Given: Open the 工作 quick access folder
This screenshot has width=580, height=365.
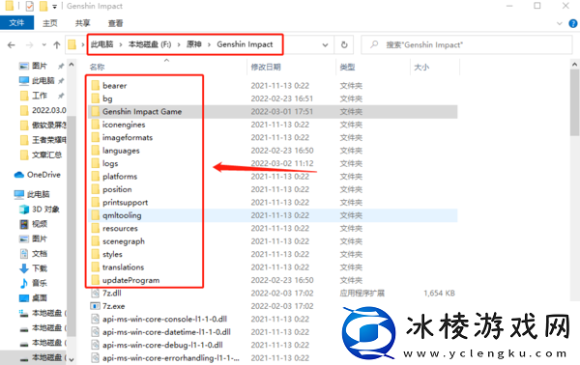Looking at the screenshot, I should click(40, 96).
